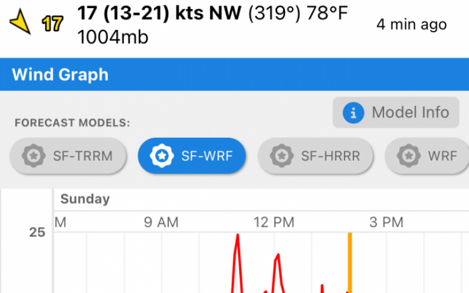This screenshot has height=293, width=469.
Task: Switch to the SF-HRRR forecast model
Action: click(315, 156)
